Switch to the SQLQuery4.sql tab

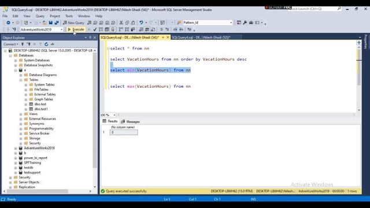(x=201, y=37)
